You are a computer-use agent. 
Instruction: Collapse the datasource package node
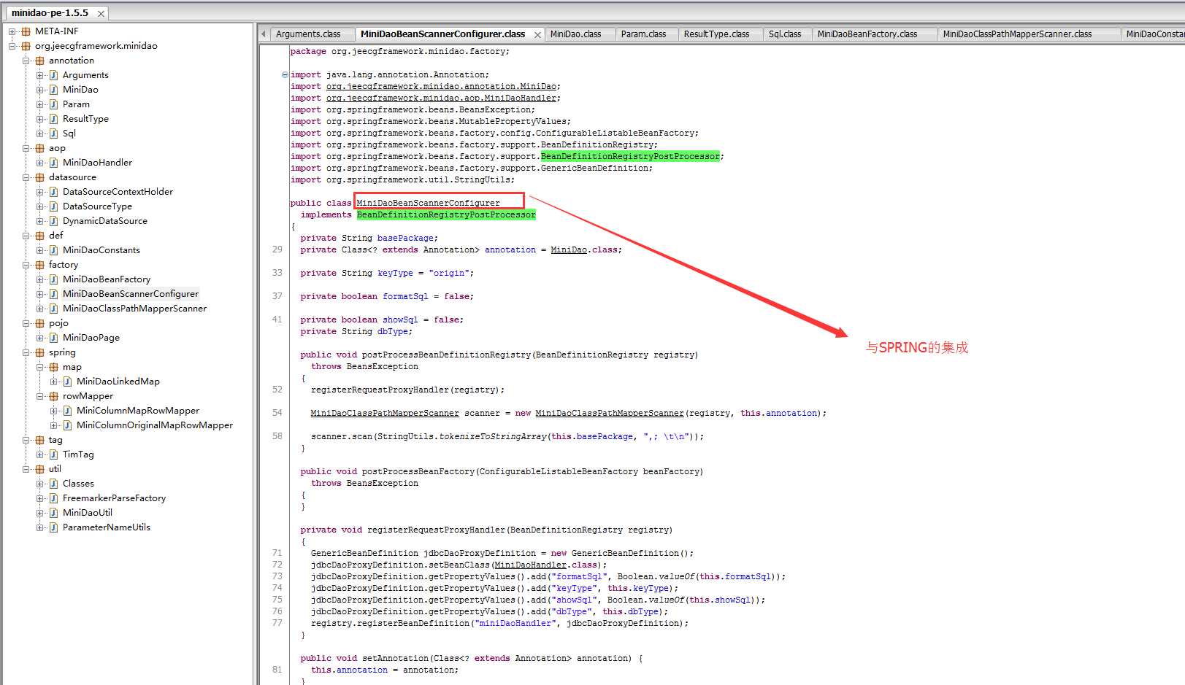[26, 177]
